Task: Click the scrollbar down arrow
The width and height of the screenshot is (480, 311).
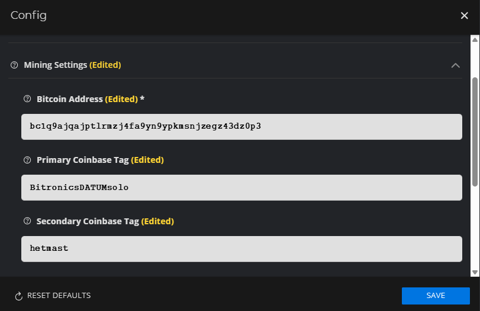Action: coord(475,271)
